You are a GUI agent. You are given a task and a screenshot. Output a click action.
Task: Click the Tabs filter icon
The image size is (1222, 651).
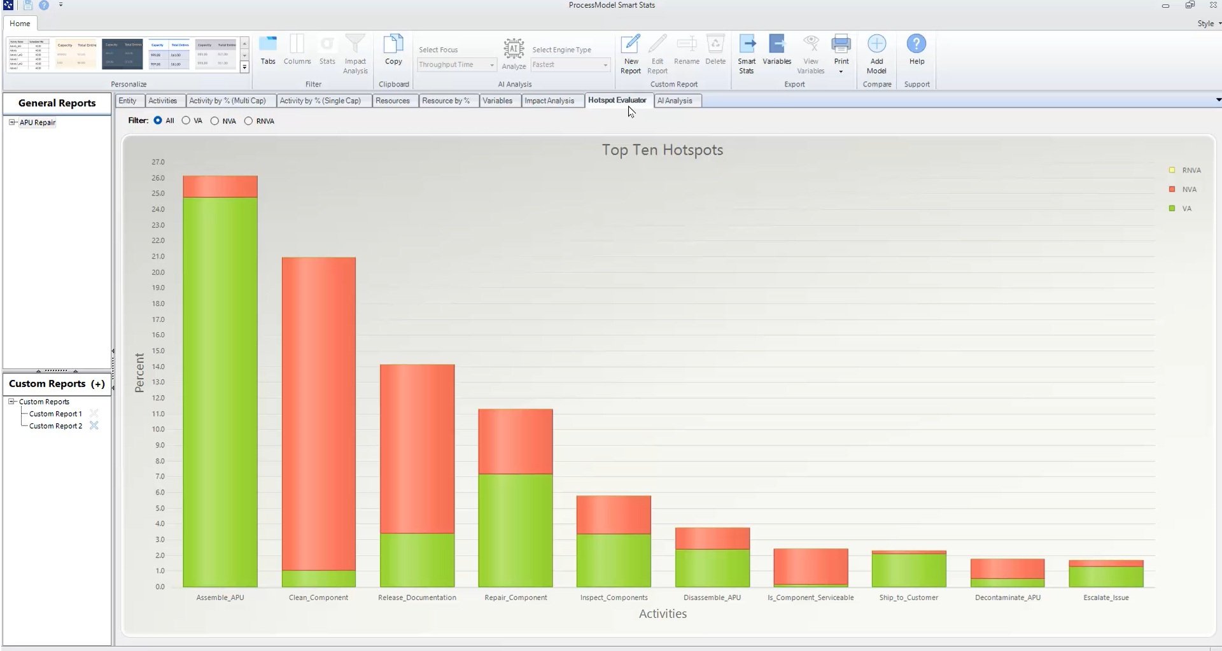[268, 50]
